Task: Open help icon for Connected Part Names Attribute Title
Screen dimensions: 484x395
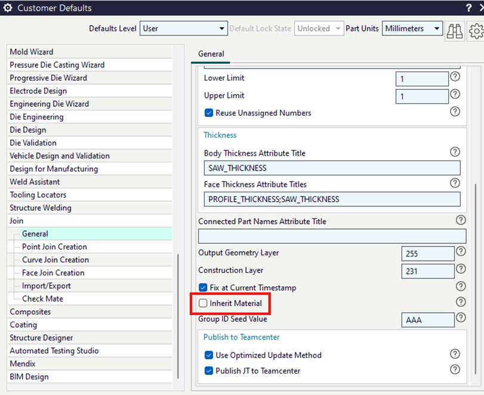Action: point(461,220)
